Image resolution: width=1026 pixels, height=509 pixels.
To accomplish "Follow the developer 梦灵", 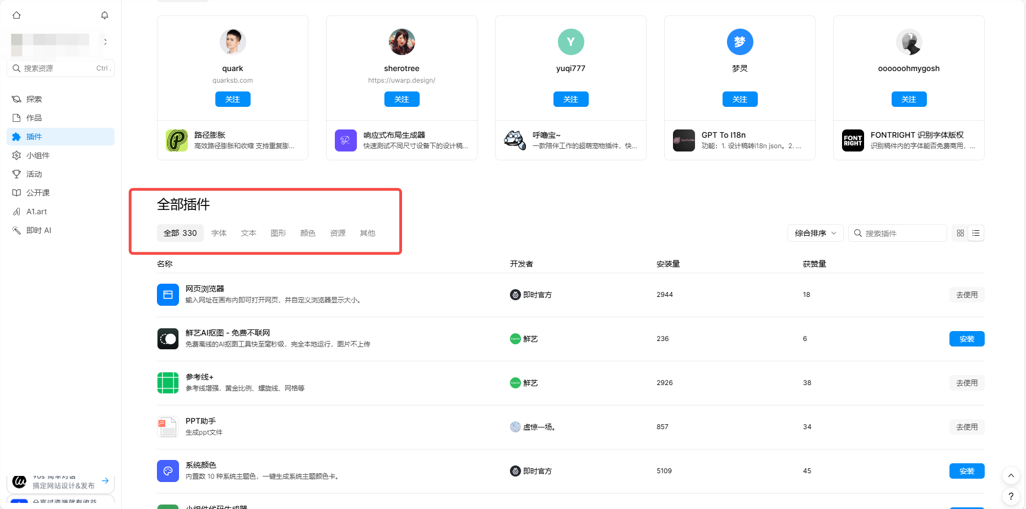I will (x=740, y=99).
